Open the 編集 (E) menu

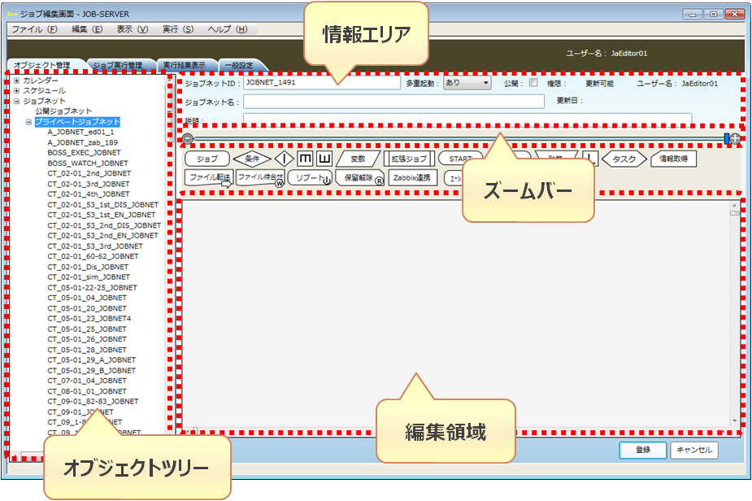click(x=86, y=29)
